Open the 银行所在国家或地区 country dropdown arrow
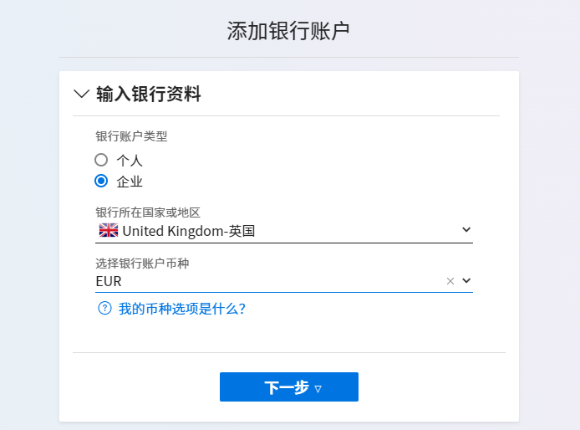The image size is (580, 430). point(466,230)
